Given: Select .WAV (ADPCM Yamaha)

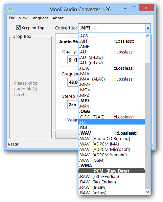Looking at the screenshot, I should [112, 155].
